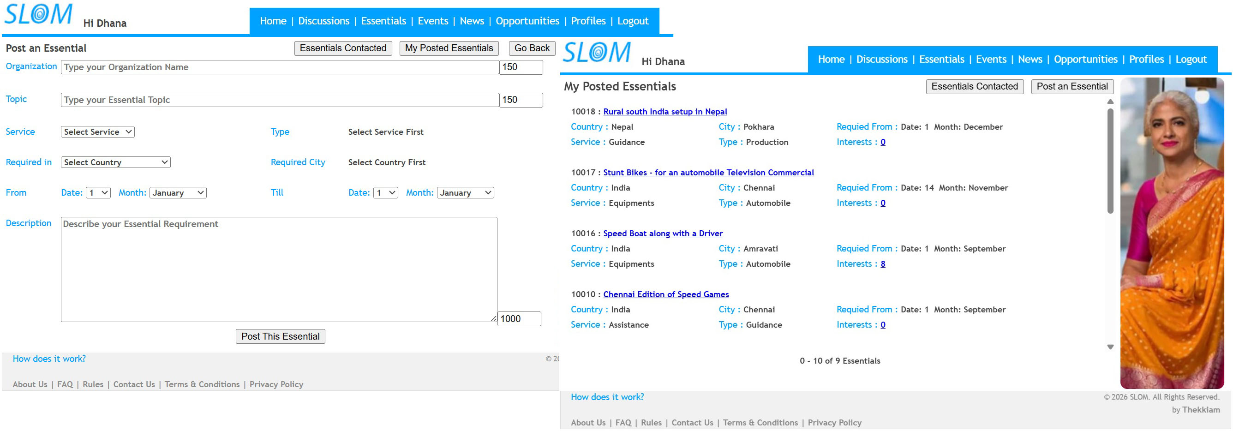Open the From Month dropdown
Viewport: 1233px width, 431px height.
tap(178, 192)
